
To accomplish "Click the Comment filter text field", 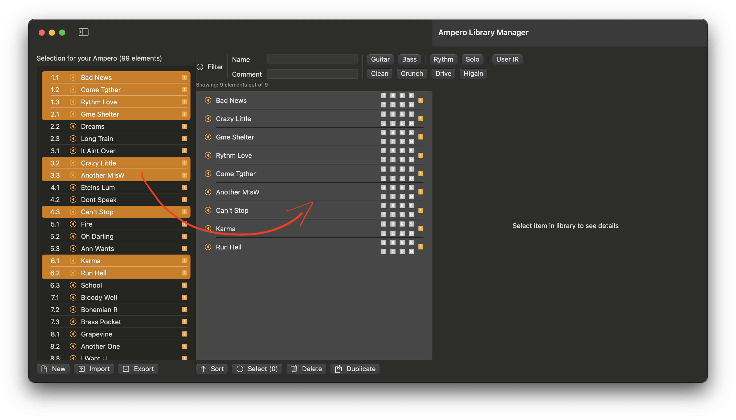I will coord(312,74).
